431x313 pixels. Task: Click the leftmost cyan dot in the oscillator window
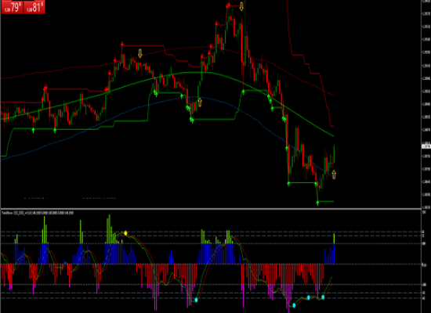point(196,300)
